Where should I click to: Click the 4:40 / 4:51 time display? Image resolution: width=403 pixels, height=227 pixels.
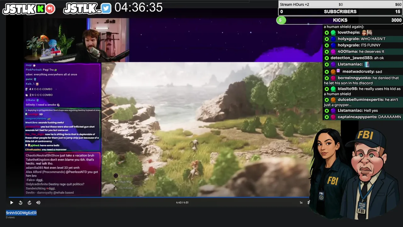pyautogui.click(x=182, y=203)
